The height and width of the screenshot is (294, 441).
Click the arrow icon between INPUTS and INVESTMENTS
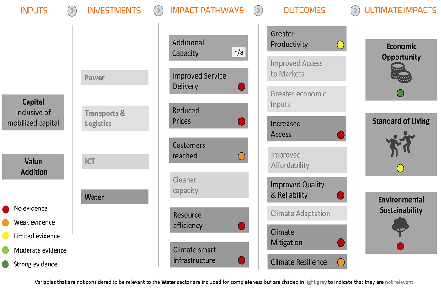(72, 11)
